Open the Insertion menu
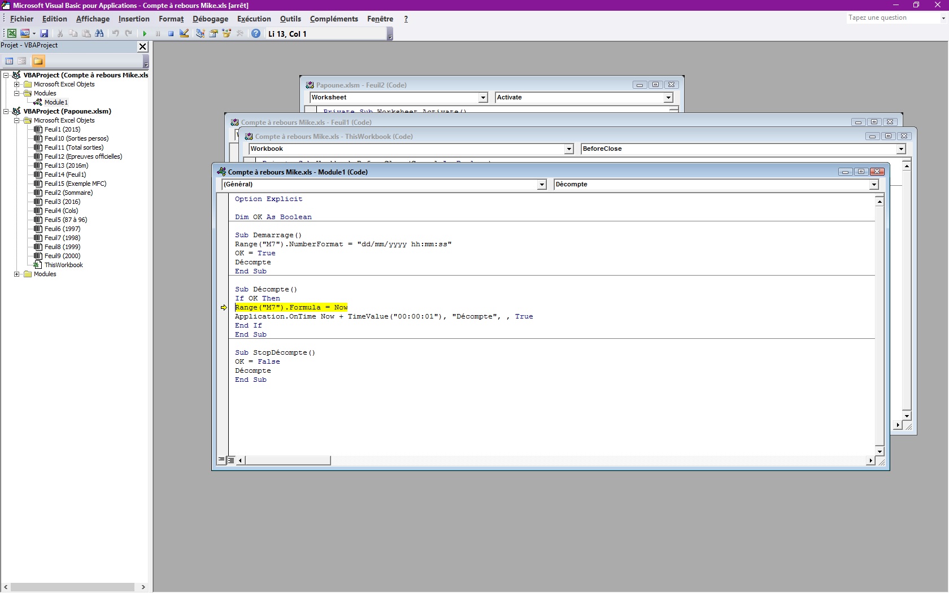The height and width of the screenshot is (593, 949). pos(134,19)
